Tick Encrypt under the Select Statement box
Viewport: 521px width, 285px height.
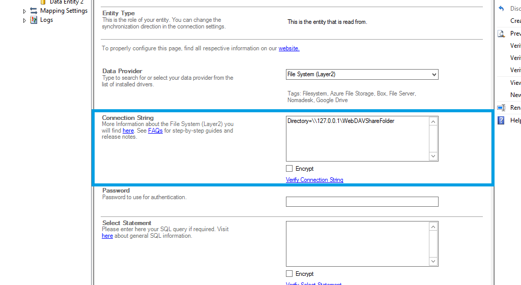pos(290,274)
